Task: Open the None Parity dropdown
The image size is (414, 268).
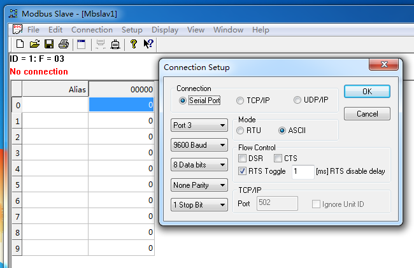Action: (x=199, y=185)
